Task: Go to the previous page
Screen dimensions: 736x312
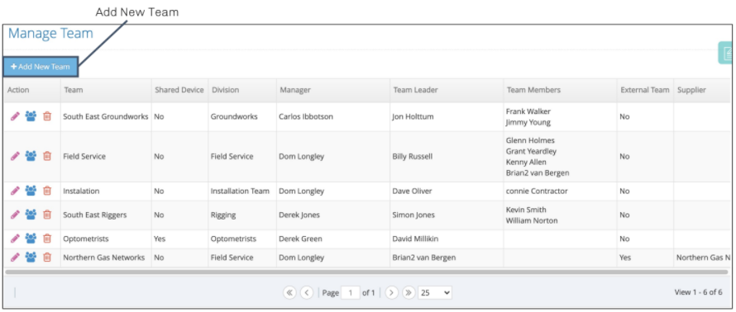Action: [307, 292]
